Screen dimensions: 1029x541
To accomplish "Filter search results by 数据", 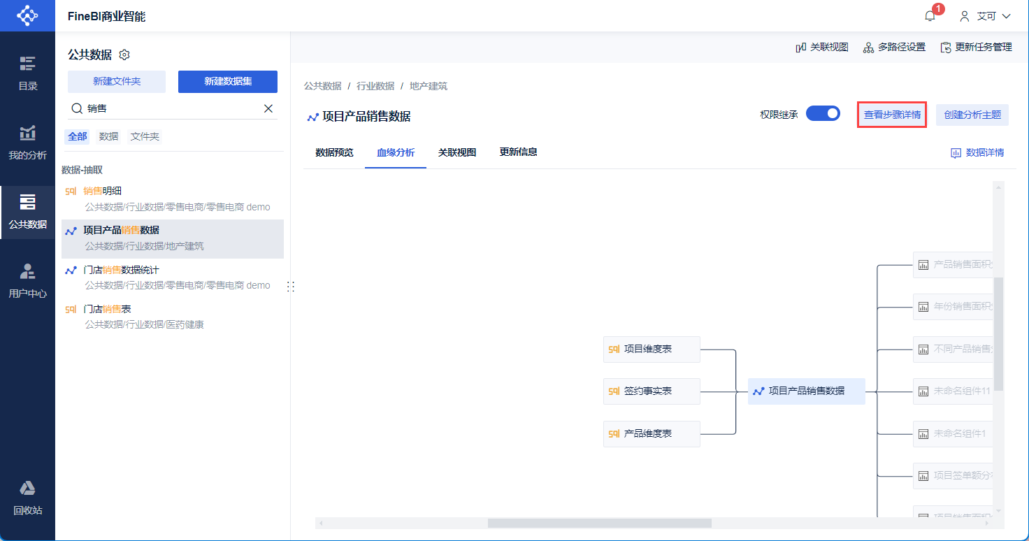I will [x=108, y=136].
